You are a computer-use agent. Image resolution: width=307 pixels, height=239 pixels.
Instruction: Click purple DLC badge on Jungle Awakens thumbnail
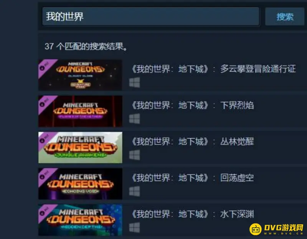pyautogui.click(x=45, y=139)
